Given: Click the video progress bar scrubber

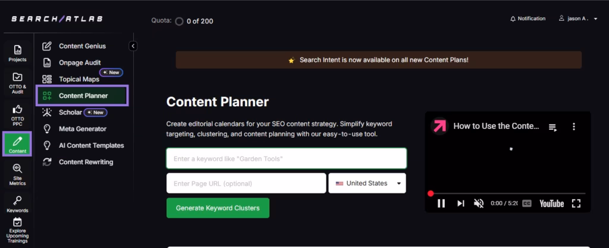Looking at the screenshot, I should (431, 193).
